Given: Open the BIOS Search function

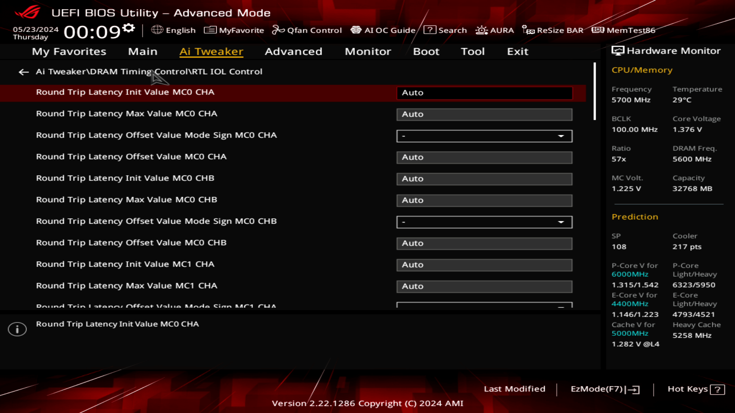Looking at the screenshot, I should click(446, 30).
